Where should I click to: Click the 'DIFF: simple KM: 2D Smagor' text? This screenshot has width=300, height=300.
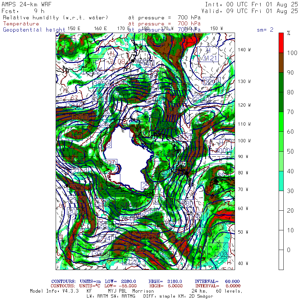pos(178,296)
